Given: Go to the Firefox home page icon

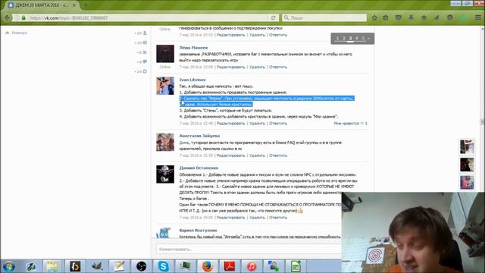Looking at the screenshot, I should tap(424, 17).
